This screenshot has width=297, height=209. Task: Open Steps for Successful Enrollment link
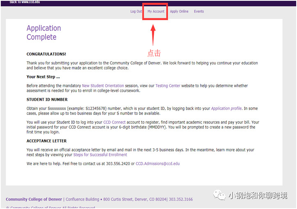pyautogui.click(x=100, y=155)
